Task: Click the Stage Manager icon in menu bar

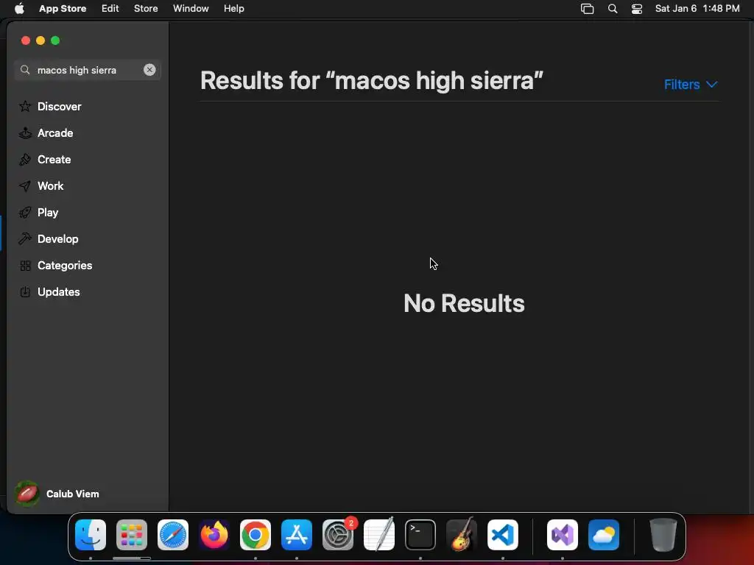Action: (587, 9)
